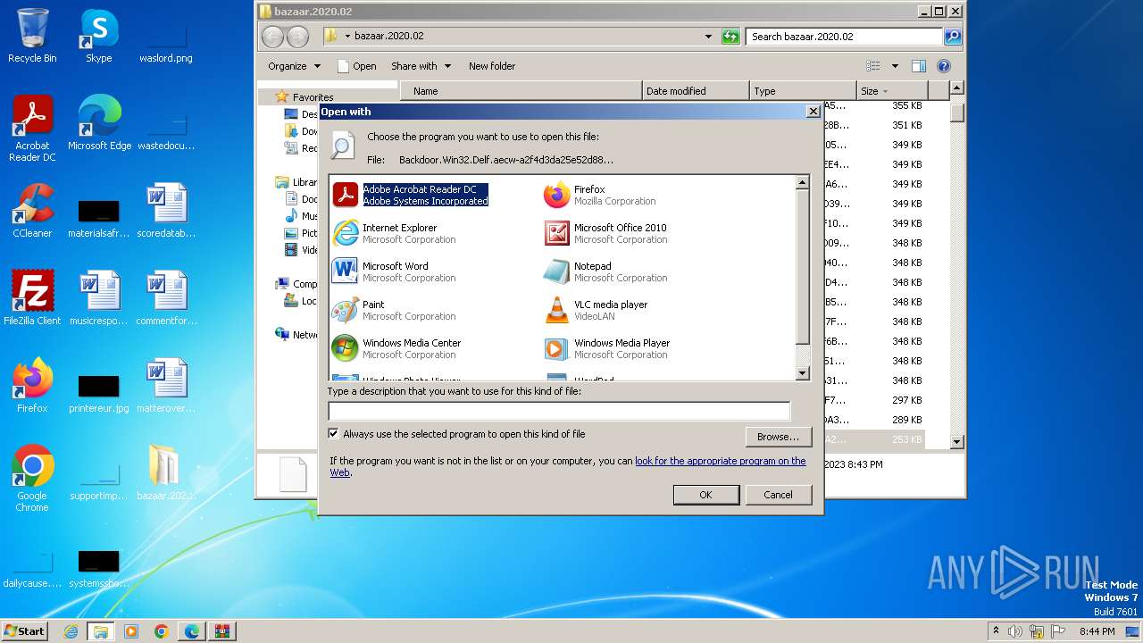Select VLC media player entry
Viewport: 1143px width, 643px height.
(596, 310)
